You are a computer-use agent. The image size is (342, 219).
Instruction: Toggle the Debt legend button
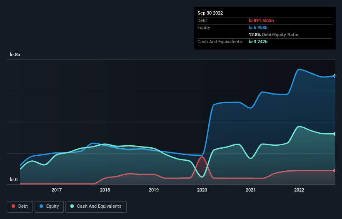(x=20, y=207)
